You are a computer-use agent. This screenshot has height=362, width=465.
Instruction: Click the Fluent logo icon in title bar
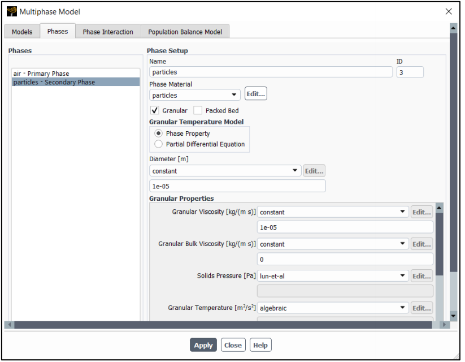[11, 11]
